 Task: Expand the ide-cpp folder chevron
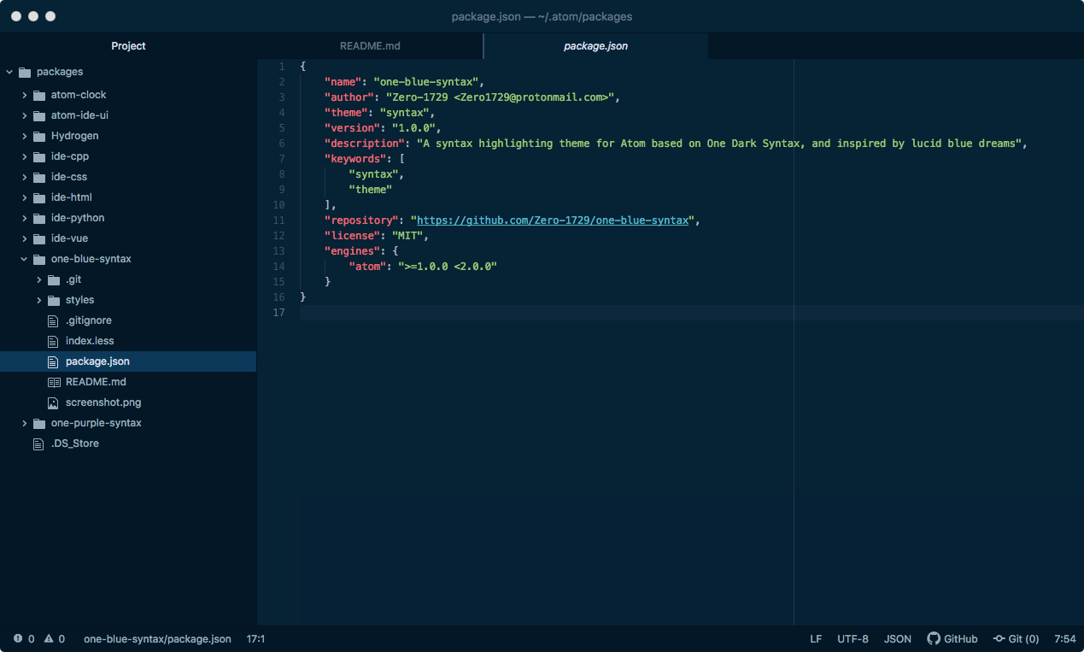click(25, 156)
